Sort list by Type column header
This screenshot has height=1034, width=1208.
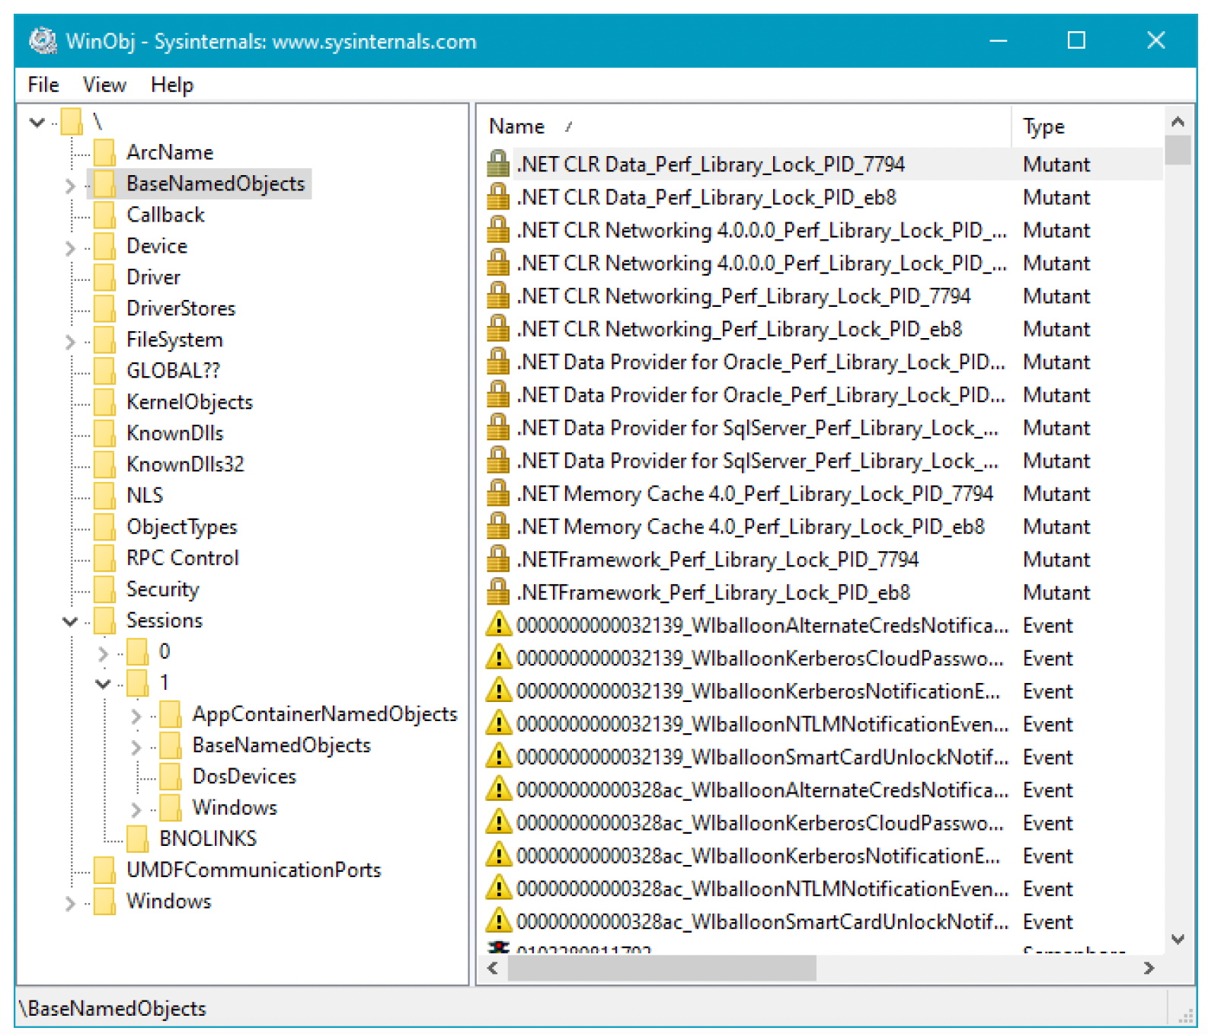pyautogui.click(x=1087, y=126)
